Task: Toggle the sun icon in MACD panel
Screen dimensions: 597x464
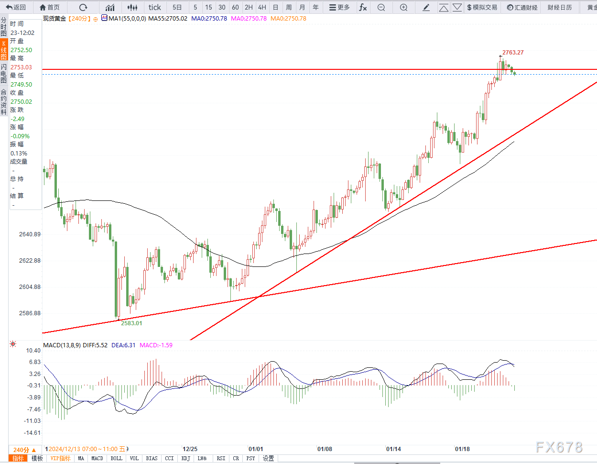Action: click(x=13, y=344)
